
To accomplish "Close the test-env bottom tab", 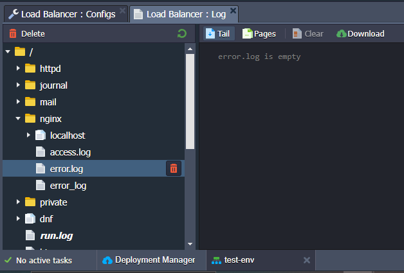I will click(x=307, y=260).
